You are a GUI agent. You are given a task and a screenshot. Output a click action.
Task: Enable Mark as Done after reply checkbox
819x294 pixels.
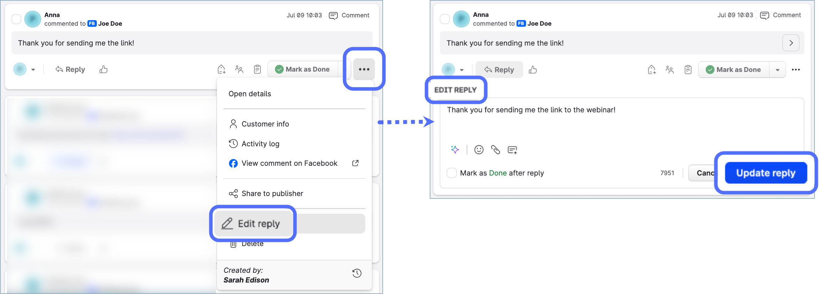452,173
